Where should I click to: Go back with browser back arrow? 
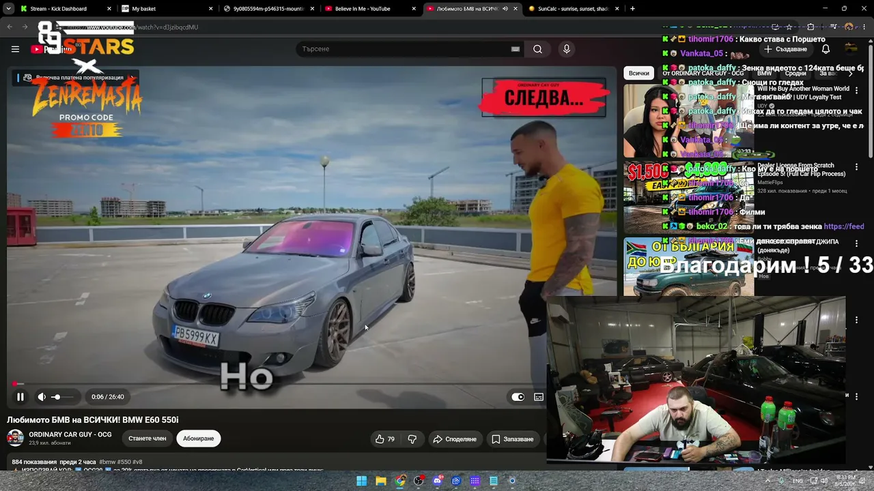[x=10, y=27]
